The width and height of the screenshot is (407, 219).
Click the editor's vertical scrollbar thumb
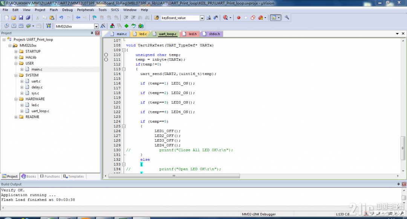tap(403, 148)
